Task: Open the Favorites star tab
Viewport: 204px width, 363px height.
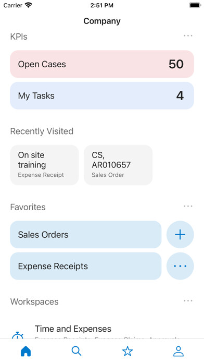Action: pyautogui.click(x=127, y=351)
